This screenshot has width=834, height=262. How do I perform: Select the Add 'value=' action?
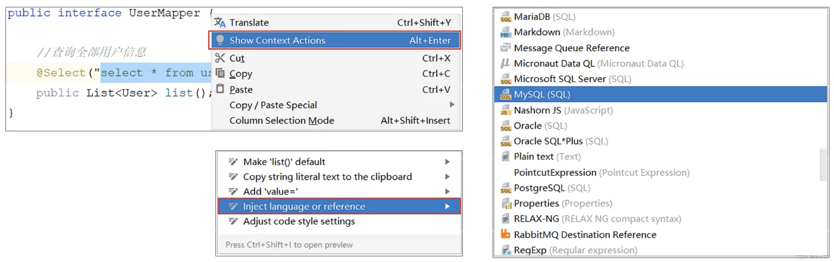point(339,191)
